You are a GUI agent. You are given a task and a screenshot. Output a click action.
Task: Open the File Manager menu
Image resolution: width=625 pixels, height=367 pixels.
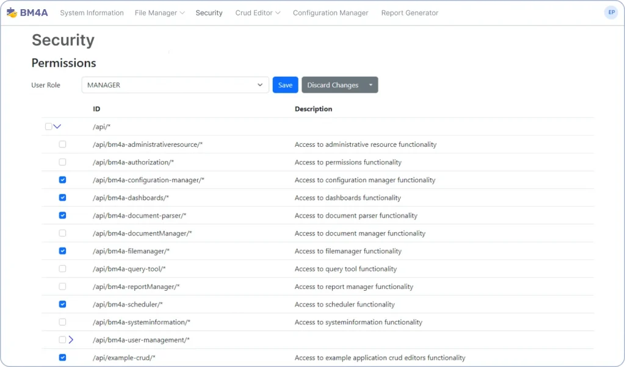pyautogui.click(x=159, y=13)
